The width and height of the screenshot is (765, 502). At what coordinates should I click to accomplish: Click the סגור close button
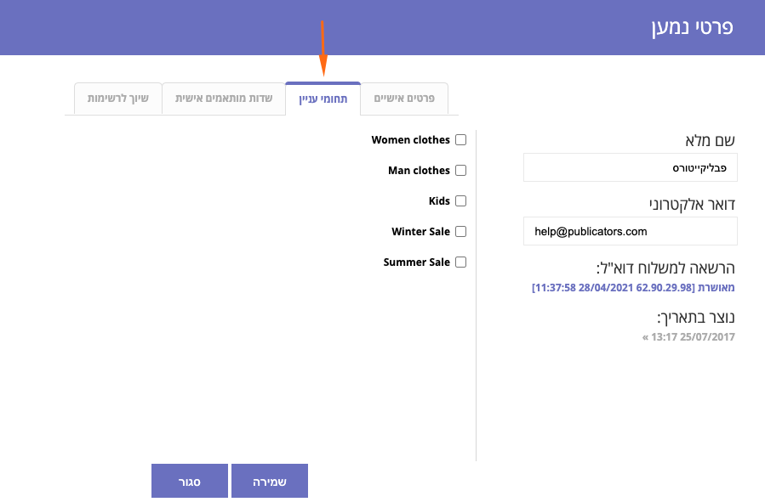click(x=189, y=481)
